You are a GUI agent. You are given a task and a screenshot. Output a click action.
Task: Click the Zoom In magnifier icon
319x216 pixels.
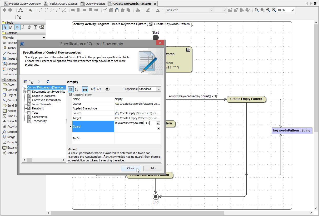[268, 10]
